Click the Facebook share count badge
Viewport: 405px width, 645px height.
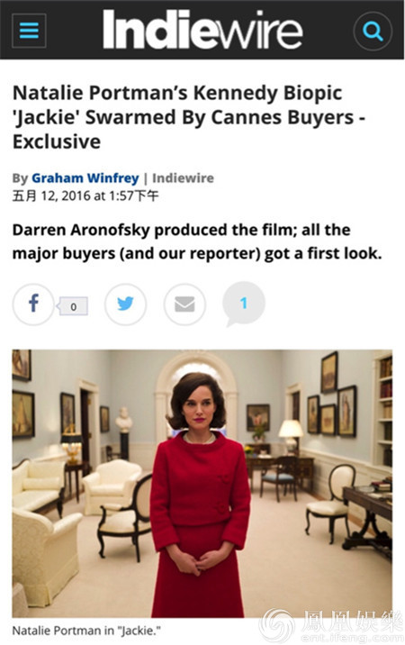[72, 306]
